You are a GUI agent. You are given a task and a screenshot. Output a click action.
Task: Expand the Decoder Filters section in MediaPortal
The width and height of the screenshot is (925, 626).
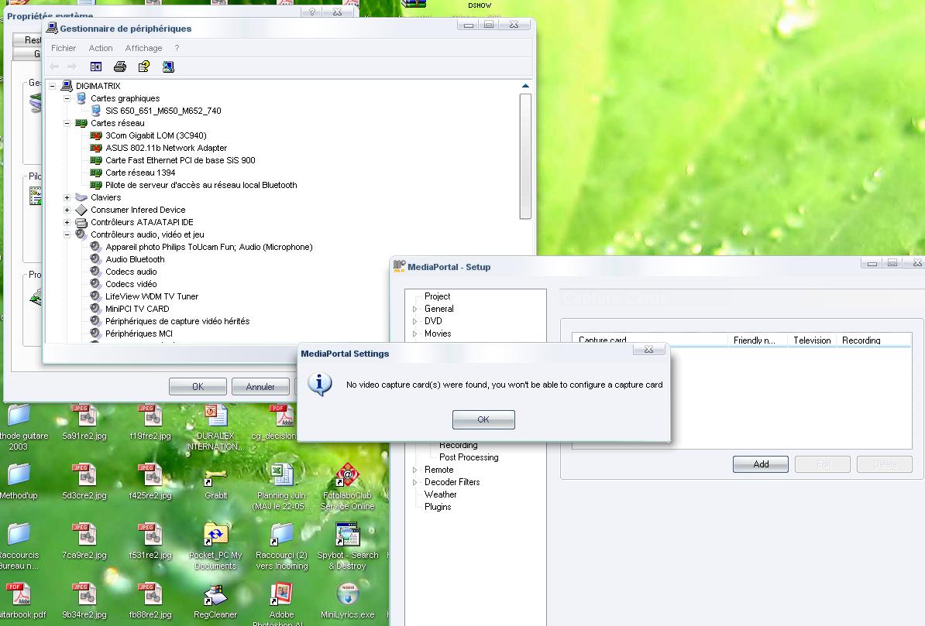pos(414,482)
